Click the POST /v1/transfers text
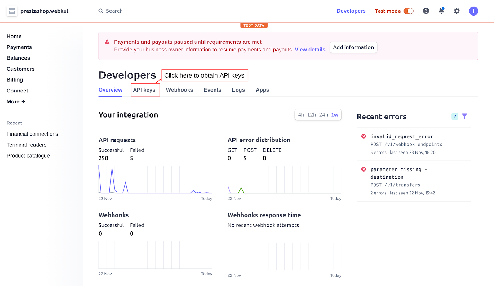Image resolution: width=496 pixels, height=286 pixels. point(395,185)
